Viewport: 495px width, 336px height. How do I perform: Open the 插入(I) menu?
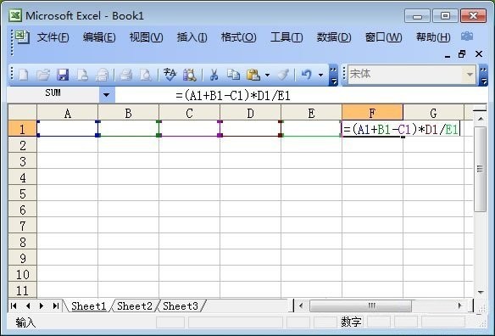[x=192, y=37]
